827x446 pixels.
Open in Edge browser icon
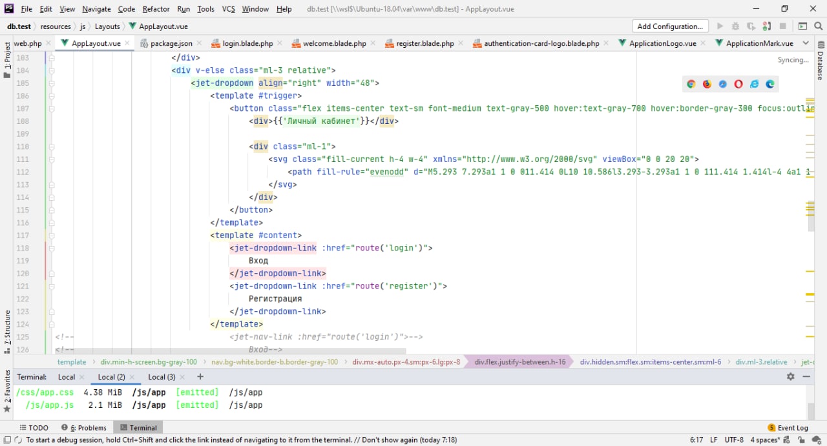770,84
